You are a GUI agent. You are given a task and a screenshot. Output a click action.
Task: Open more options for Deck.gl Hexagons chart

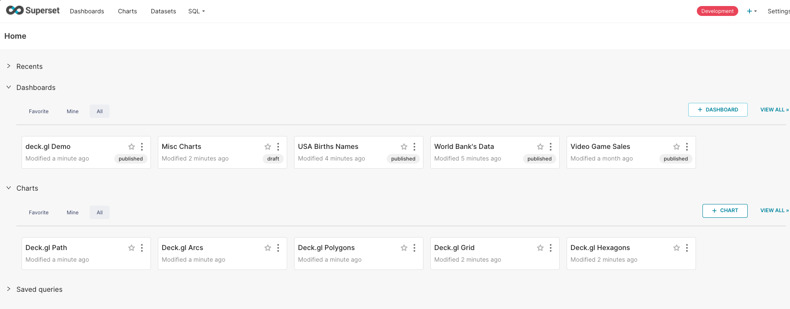[x=687, y=248]
